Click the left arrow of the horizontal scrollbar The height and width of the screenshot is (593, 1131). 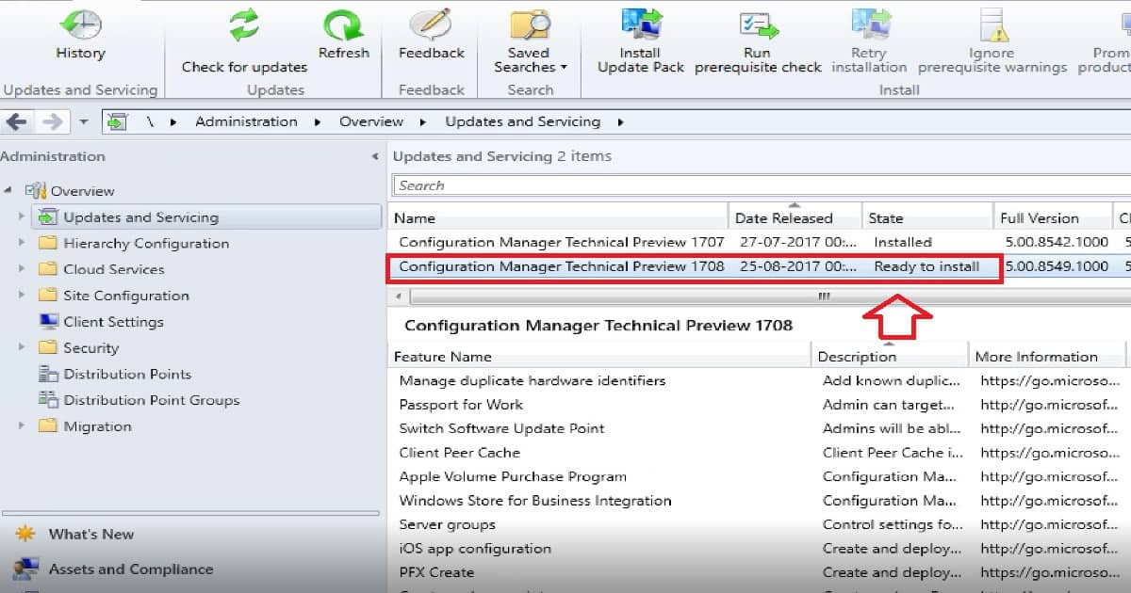tap(400, 296)
